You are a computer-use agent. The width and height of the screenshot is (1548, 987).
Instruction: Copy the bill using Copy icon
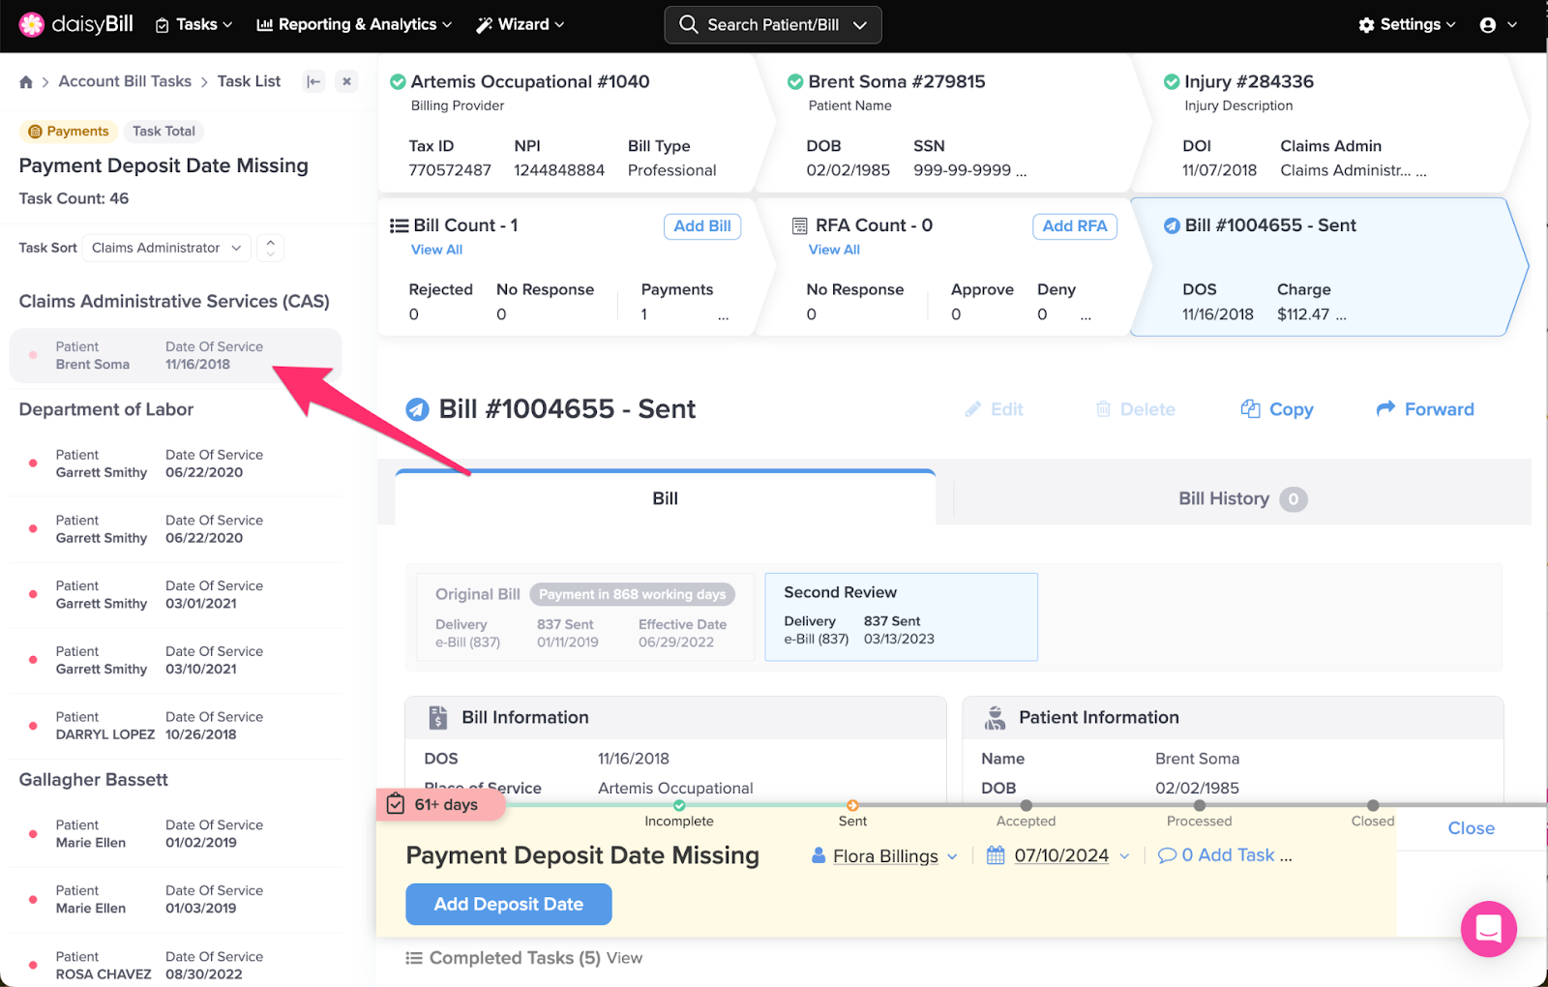(x=1277, y=409)
